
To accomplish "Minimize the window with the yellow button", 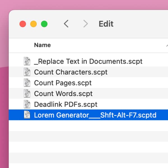I will click(33, 24).
